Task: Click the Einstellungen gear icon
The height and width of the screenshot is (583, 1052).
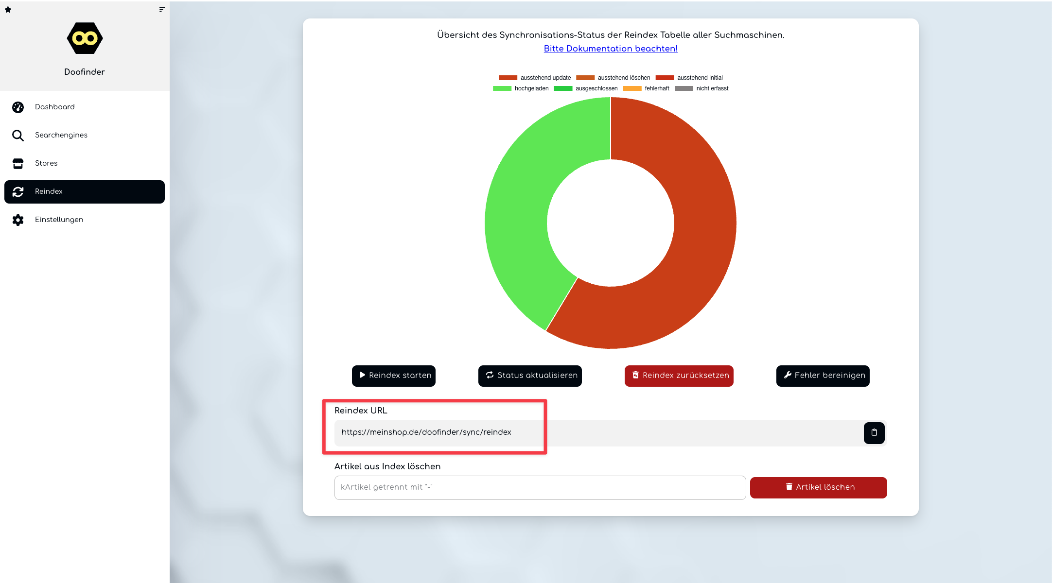Action: (18, 220)
